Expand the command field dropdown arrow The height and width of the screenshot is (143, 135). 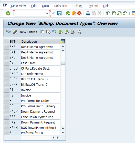[x=47, y=14]
